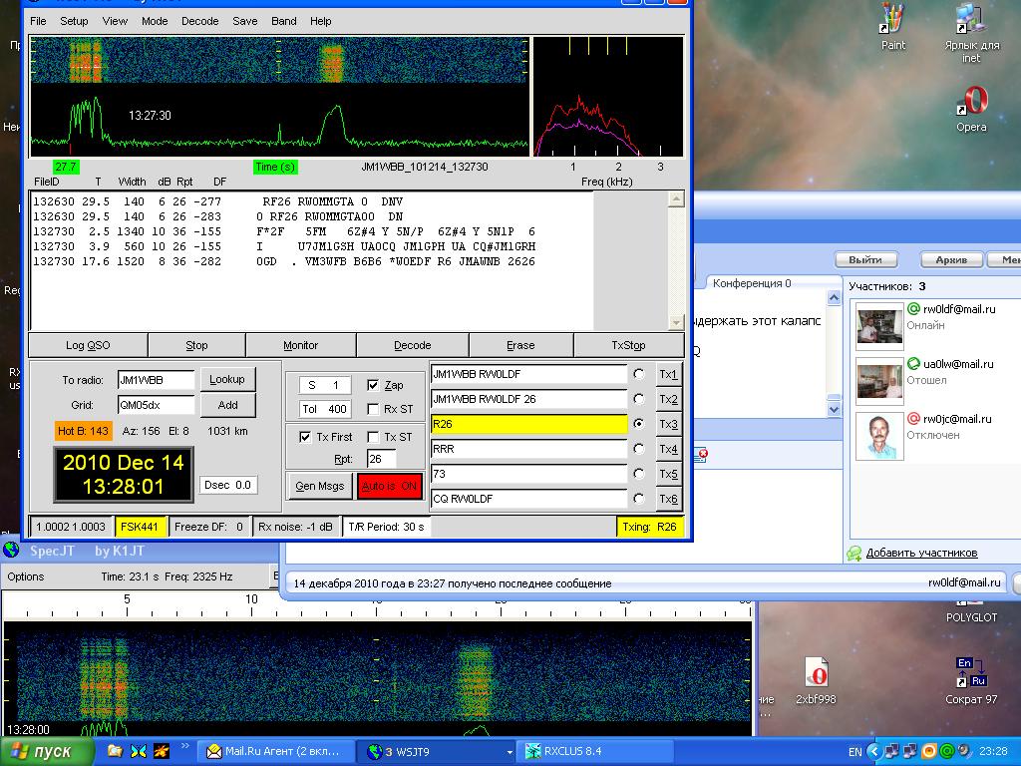This screenshot has width=1021, height=766.
Task: Click the red Auto is ON button
Action: (390, 486)
